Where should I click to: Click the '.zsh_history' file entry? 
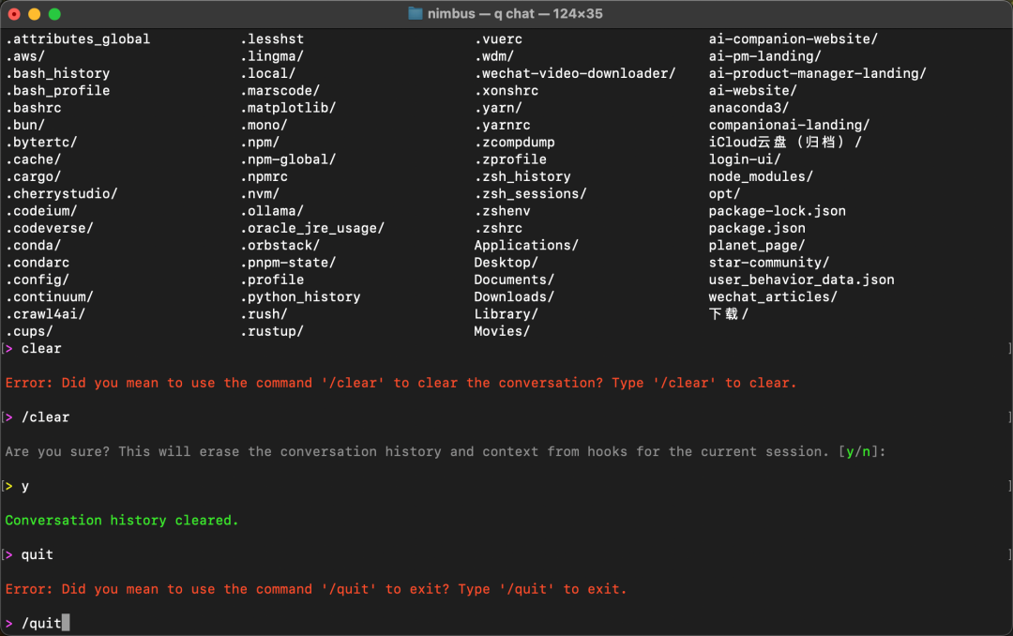pyautogui.click(x=522, y=176)
